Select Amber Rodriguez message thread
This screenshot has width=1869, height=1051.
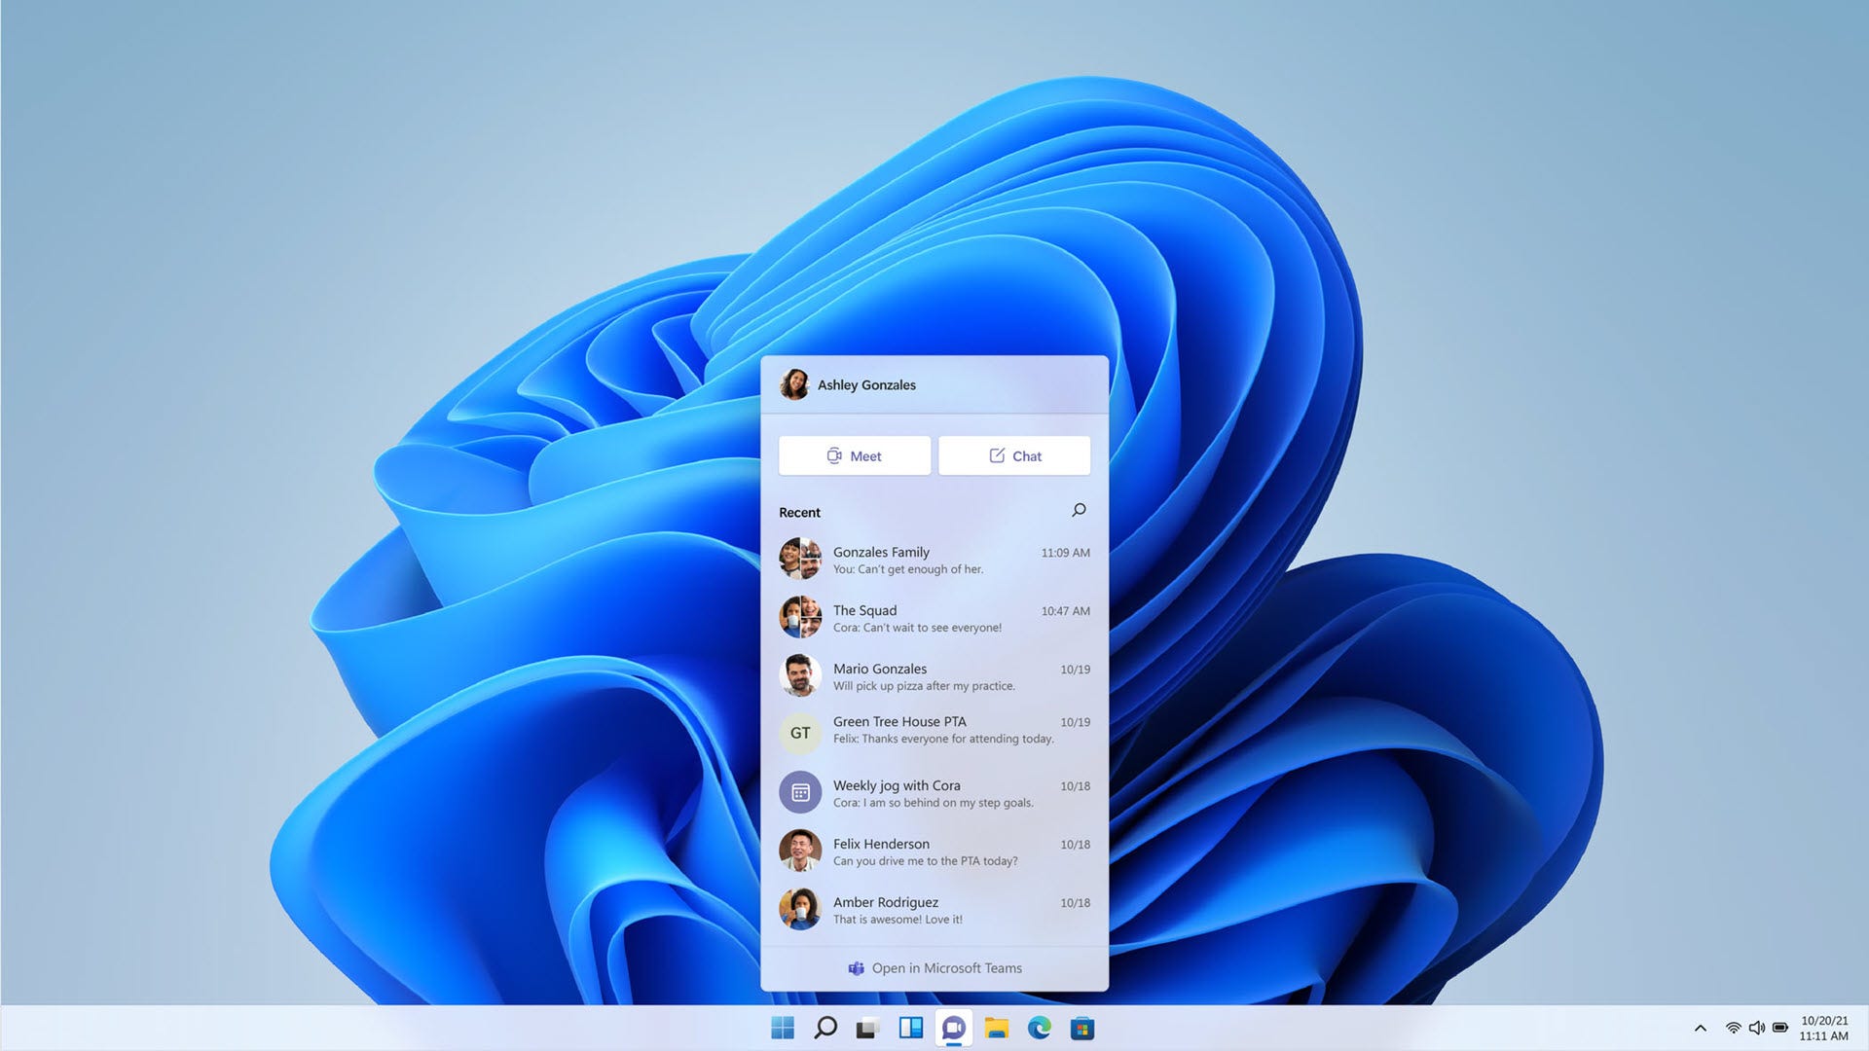click(x=934, y=910)
